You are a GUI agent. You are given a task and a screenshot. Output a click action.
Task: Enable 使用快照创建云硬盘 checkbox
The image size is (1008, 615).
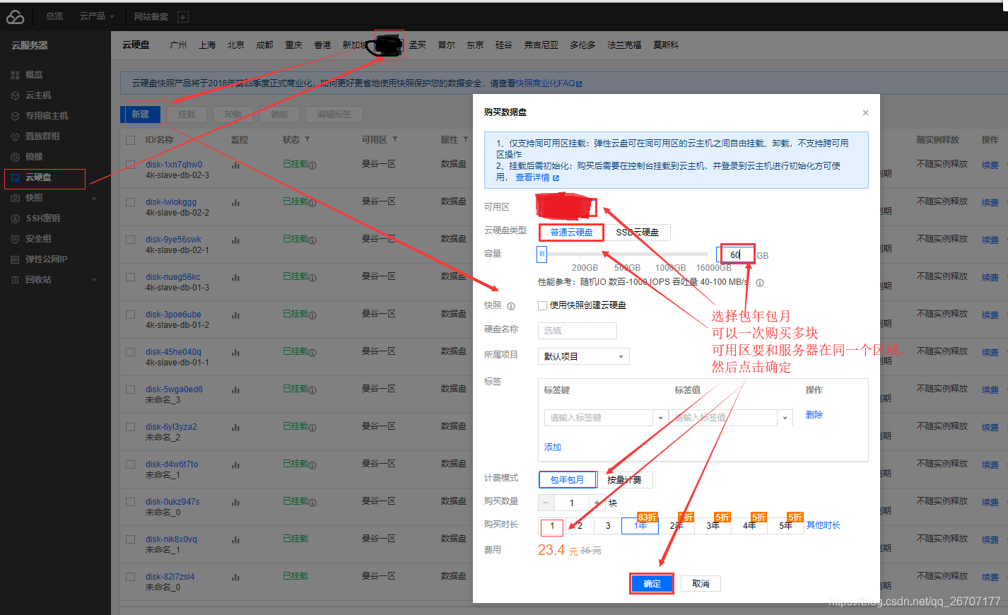[x=542, y=305]
